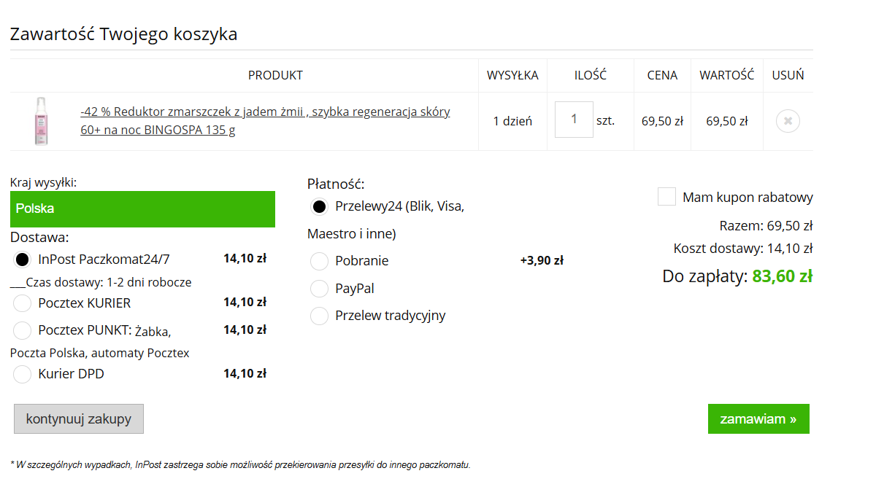This screenshot has height=495, width=876.
Task: Click the quantity input field
Action: (x=574, y=120)
